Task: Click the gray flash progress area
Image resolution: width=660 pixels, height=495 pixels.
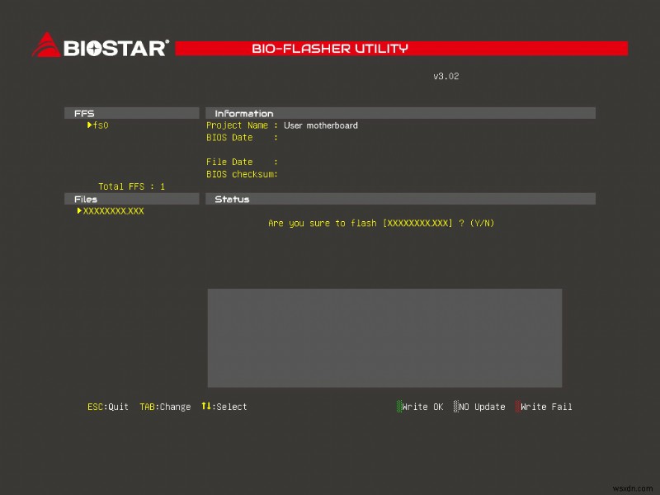Action: click(384, 338)
